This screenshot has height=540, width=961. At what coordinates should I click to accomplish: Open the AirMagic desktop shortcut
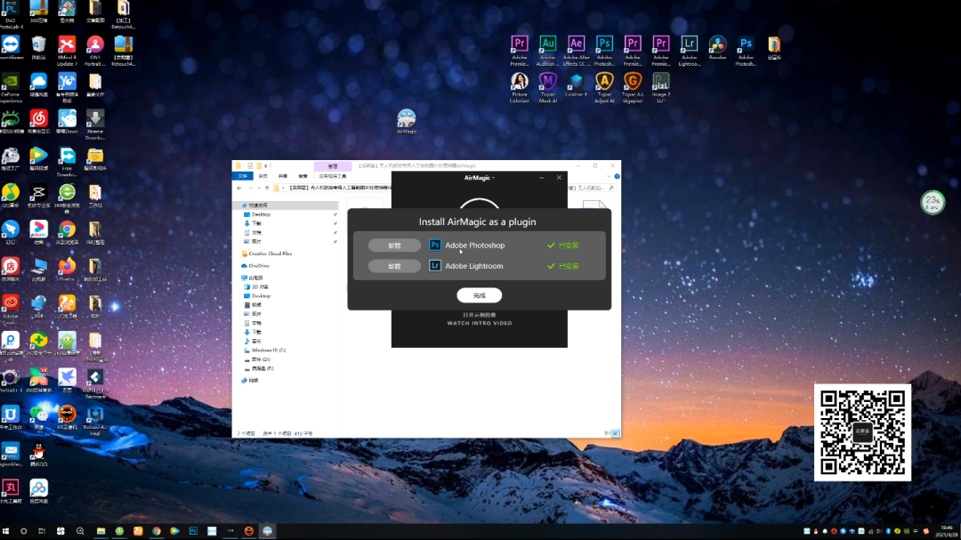[407, 121]
